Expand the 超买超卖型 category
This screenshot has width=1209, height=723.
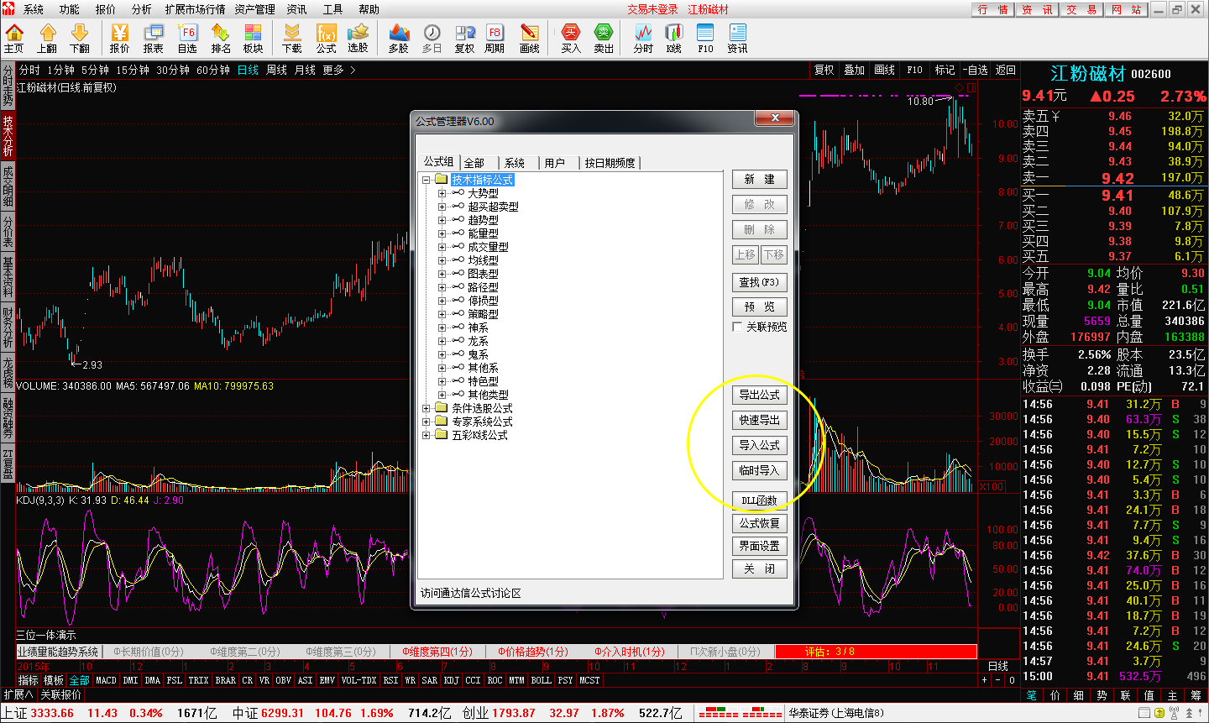pyautogui.click(x=442, y=207)
